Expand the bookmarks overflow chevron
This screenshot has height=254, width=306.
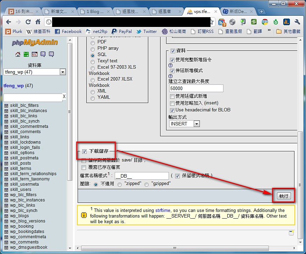[269, 30]
